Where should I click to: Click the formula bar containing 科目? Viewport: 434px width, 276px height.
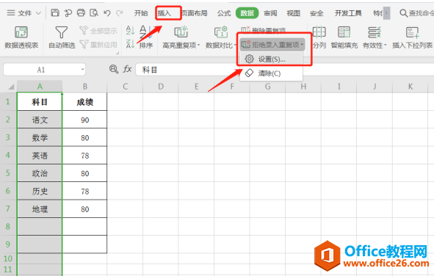pos(284,70)
